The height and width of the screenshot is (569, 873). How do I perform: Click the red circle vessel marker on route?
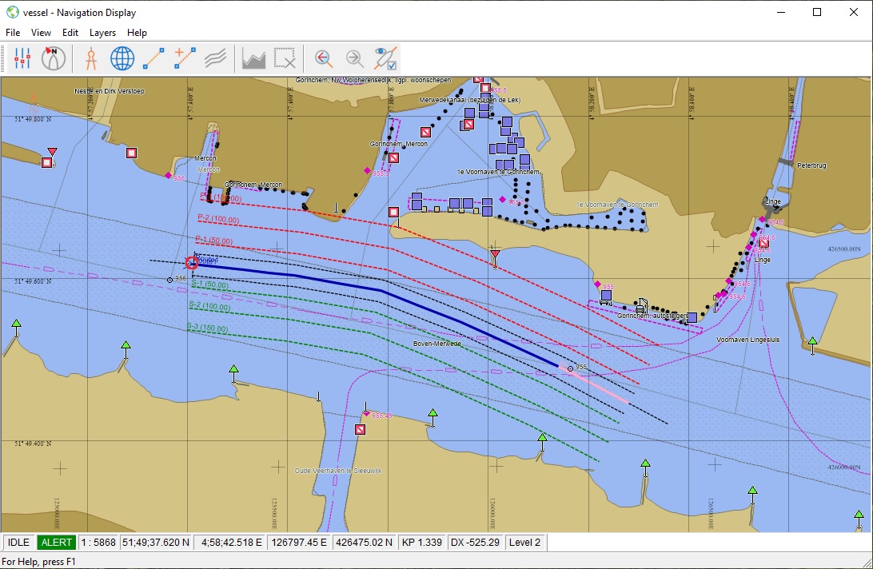[192, 262]
